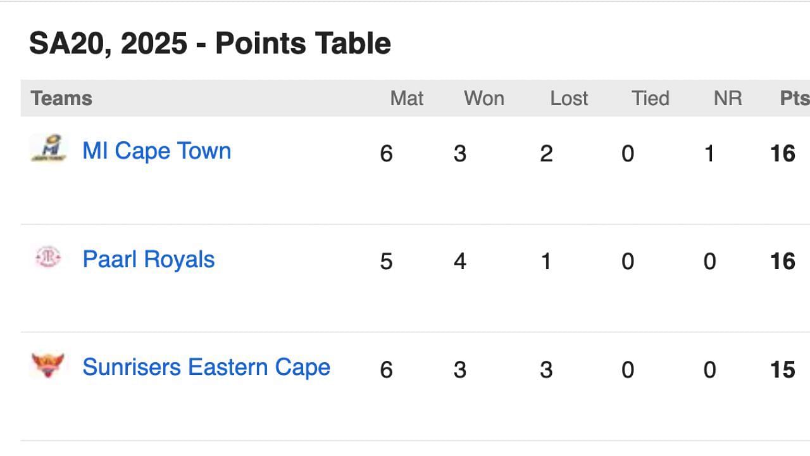This screenshot has height=456, width=810.
Task: Click the Teams column header
Action: tap(61, 98)
